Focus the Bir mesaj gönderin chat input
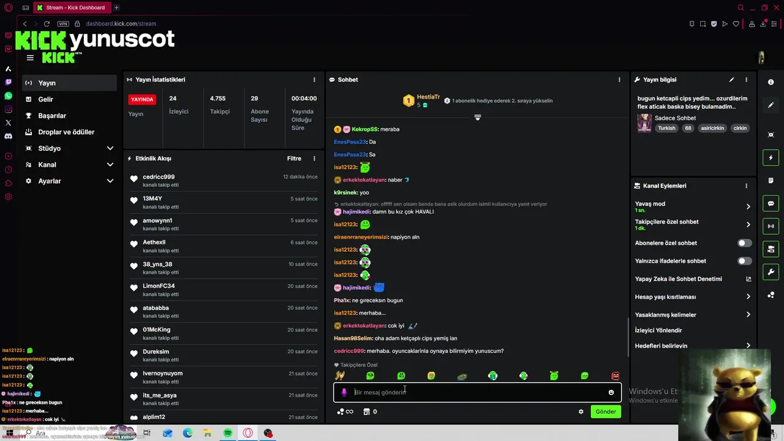784x441 pixels. [x=478, y=392]
